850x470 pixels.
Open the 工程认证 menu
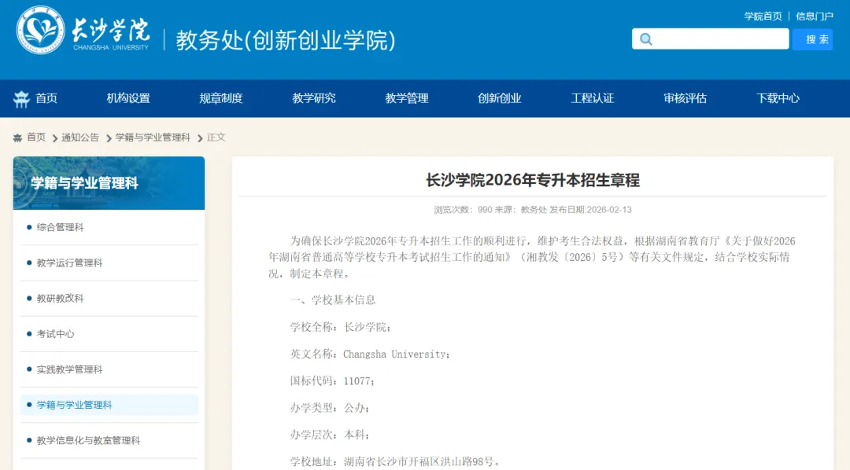592,98
